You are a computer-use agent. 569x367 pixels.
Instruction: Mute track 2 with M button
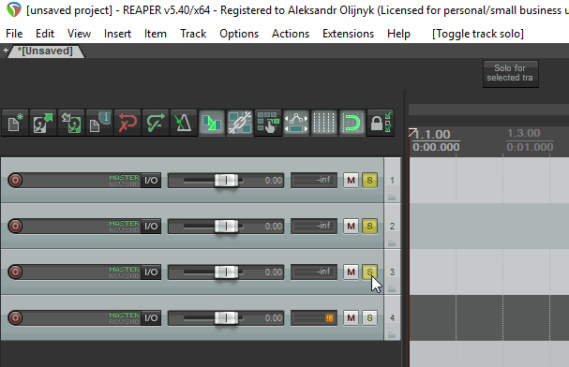click(x=351, y=226)
